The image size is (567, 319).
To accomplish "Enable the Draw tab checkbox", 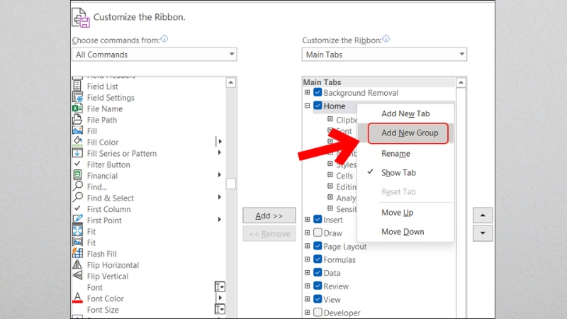I will (318, 233).
